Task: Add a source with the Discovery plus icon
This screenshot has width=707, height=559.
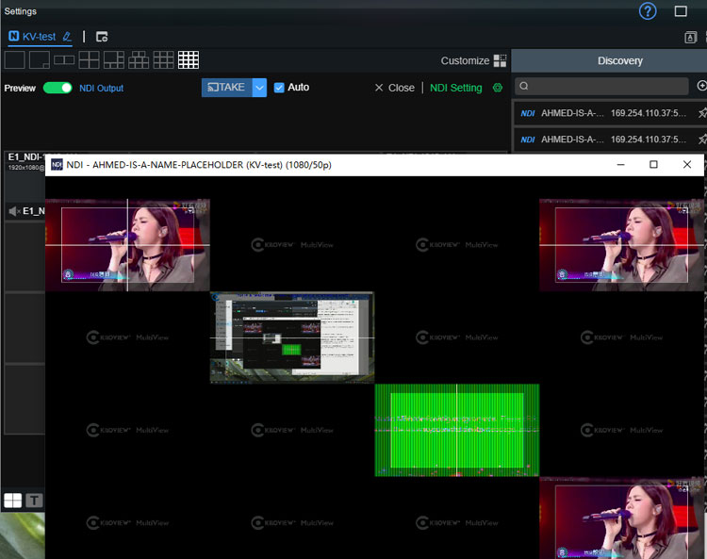Action: (x=701, y=86)
